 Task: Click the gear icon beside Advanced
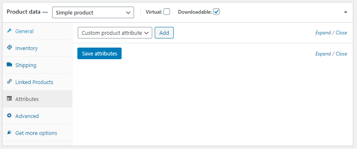pyautogui.click(x=10, y=115)
